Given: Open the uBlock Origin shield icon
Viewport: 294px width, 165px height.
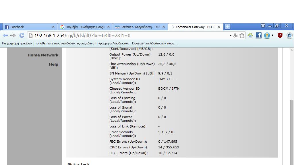Looking at the screenshot, I should tap(280, 35).
